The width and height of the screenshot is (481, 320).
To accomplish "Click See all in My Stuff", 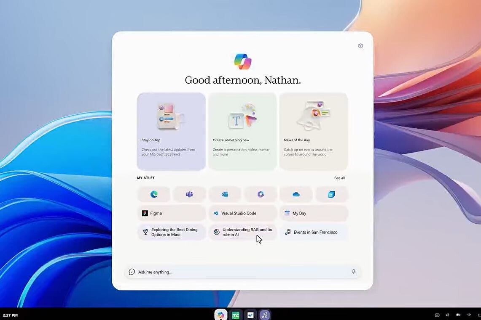I will pos(339,178).
